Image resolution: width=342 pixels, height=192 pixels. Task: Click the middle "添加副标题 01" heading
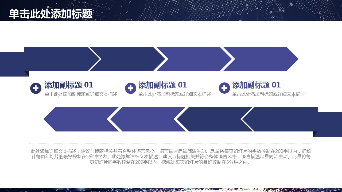point(162,85)
